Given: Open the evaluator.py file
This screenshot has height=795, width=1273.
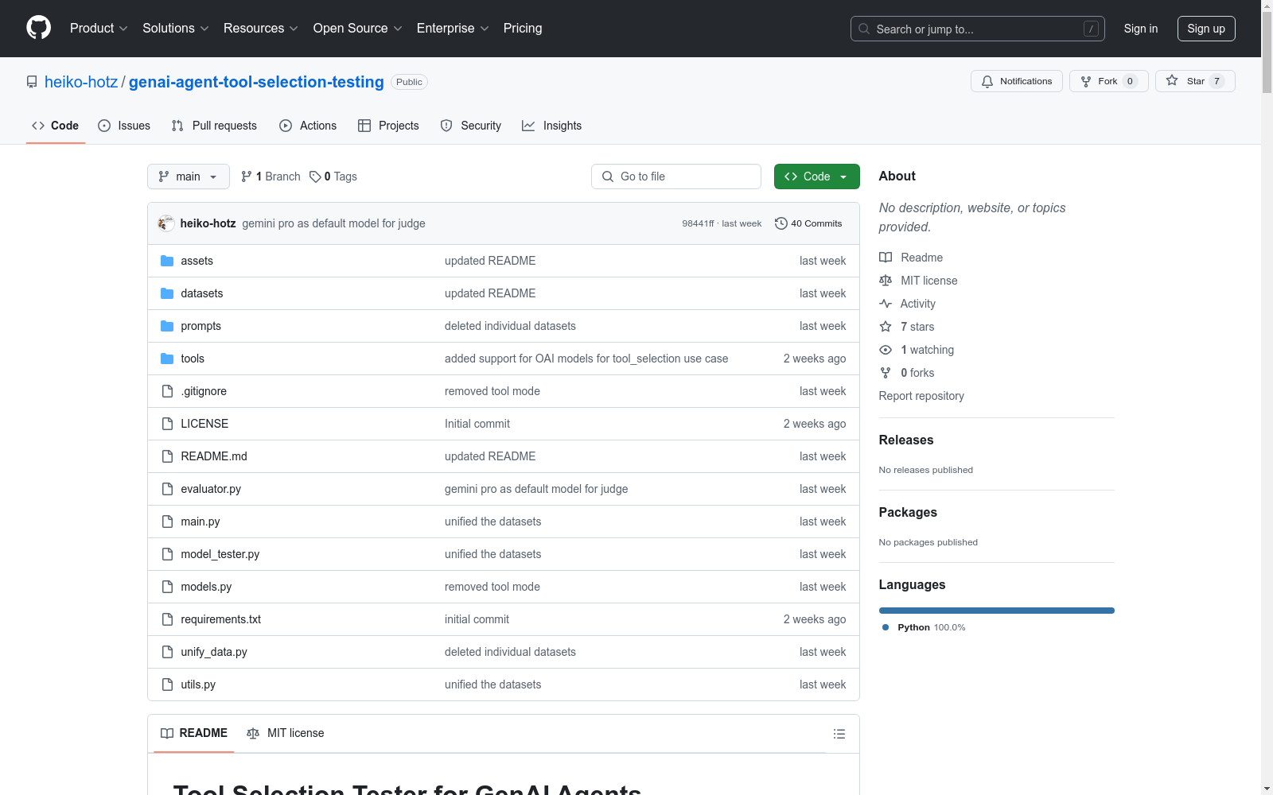Looking at the screenshot, I should point(211,489).
